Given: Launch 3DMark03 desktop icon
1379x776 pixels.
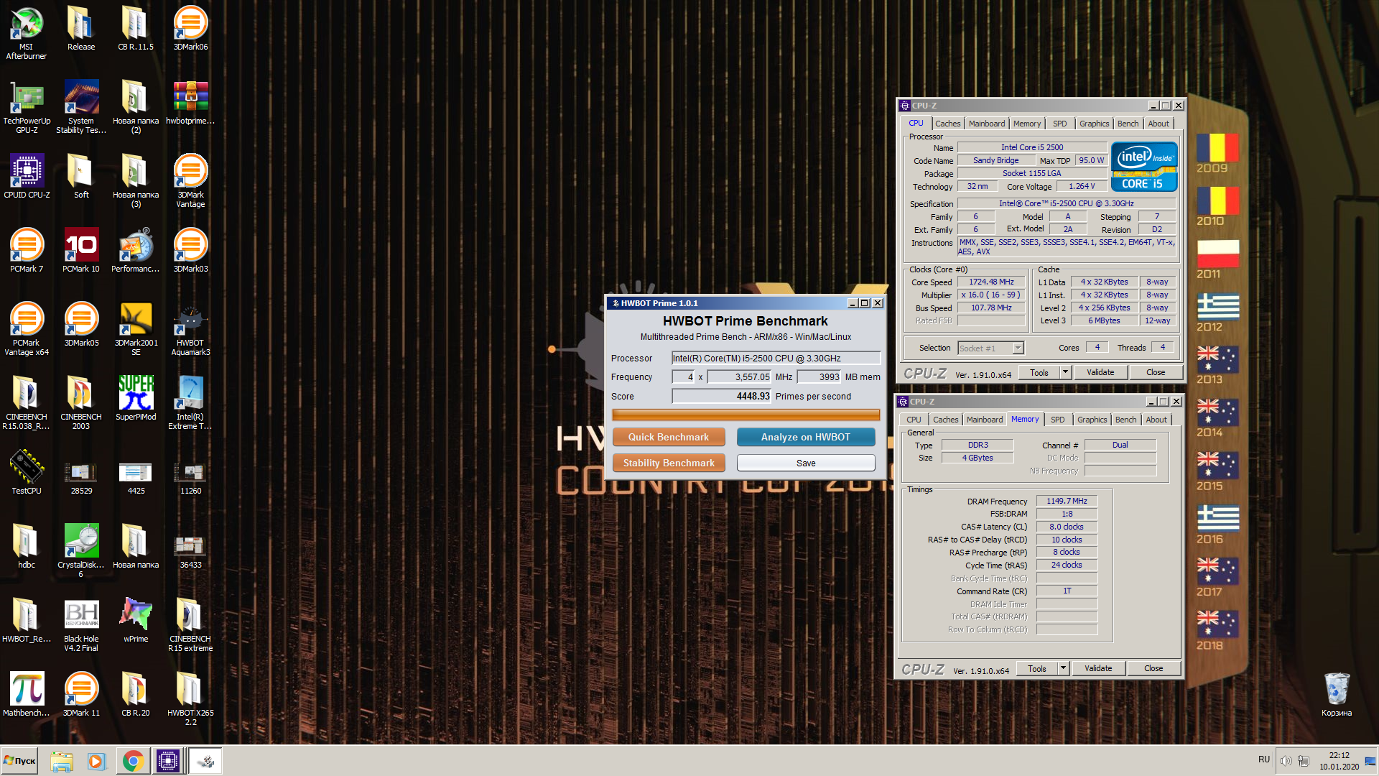Looking at the screenshot, I should (x=190, y=250).
